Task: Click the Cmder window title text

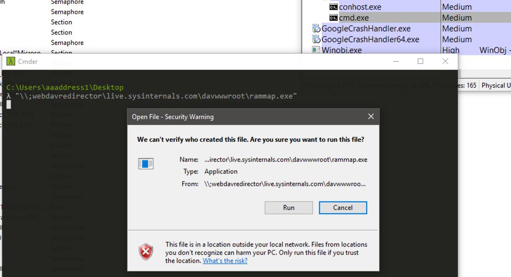Action: [28, 62]
